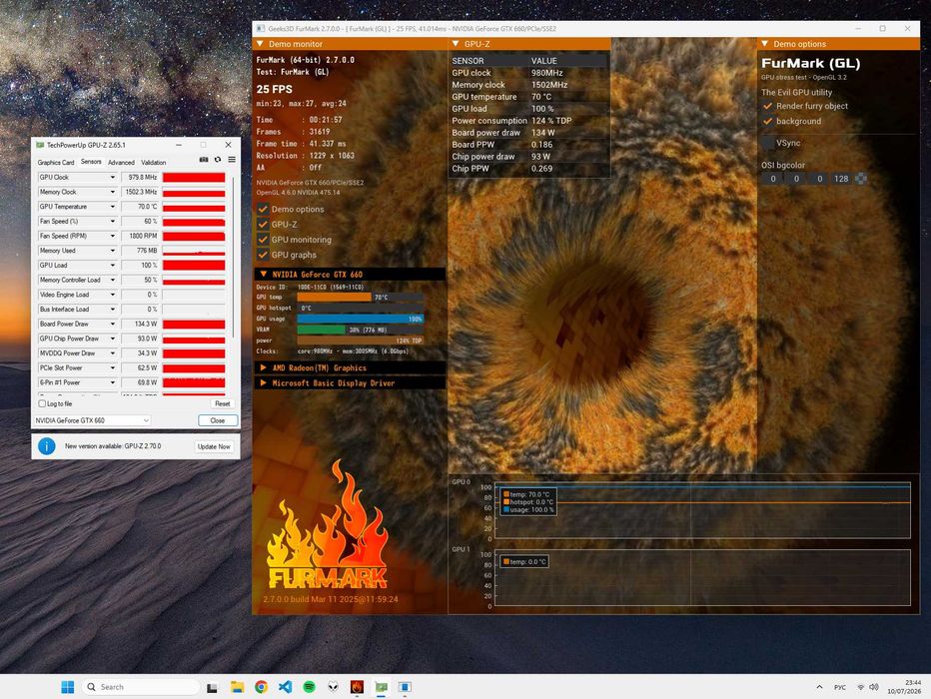The height and width of the screenshot is (699, 931).
Task: Open the Board Power Draw sensor dropdown arrow
Action: pos(112,324)
